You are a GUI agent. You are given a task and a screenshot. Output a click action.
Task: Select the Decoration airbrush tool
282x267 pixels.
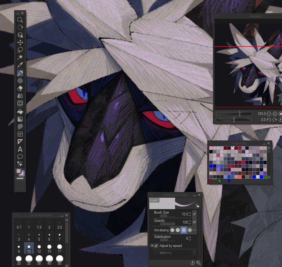pos(20,81)
